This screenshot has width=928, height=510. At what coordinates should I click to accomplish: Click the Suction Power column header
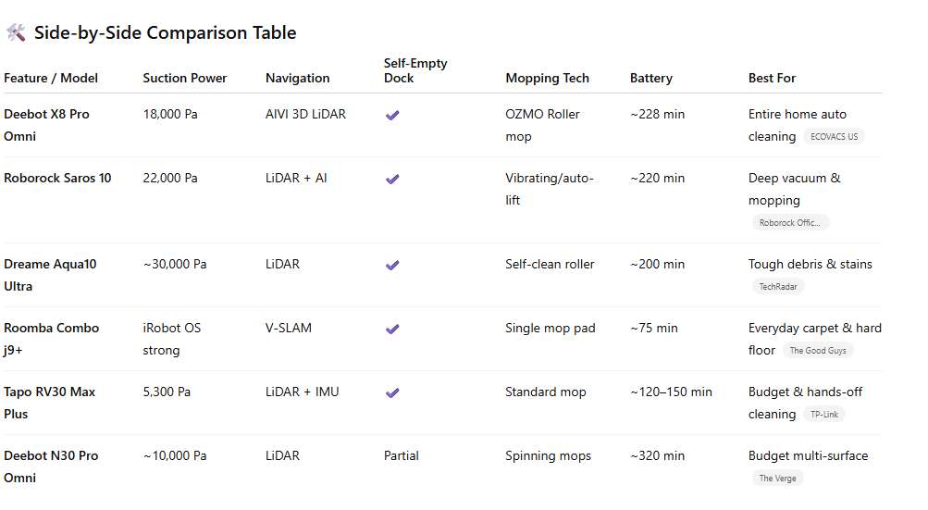pyautogui.click(x=185, y=79)
